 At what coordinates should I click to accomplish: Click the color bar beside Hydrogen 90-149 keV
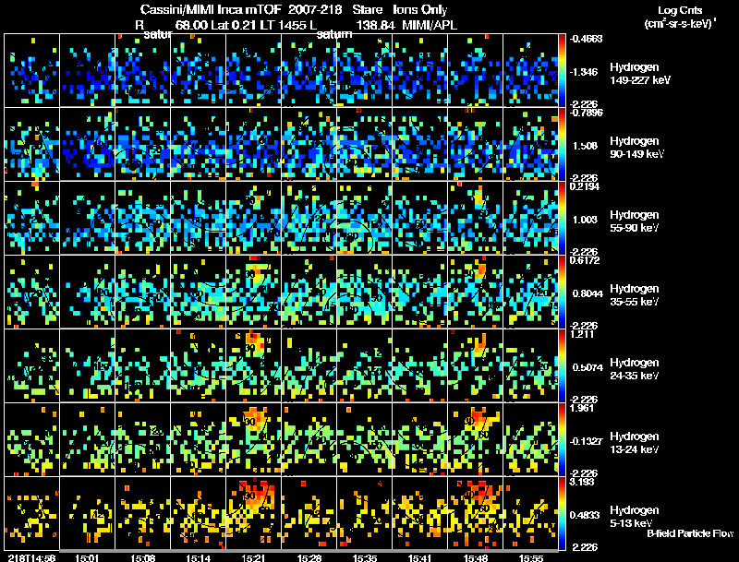(562, 145)
